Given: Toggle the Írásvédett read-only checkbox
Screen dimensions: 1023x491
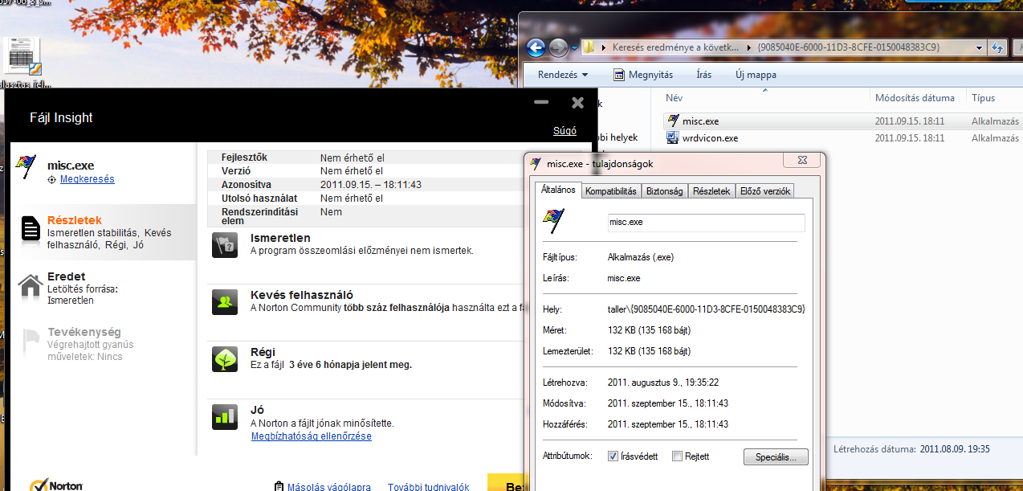Looking at the screenshot, I should pos(613,456).
